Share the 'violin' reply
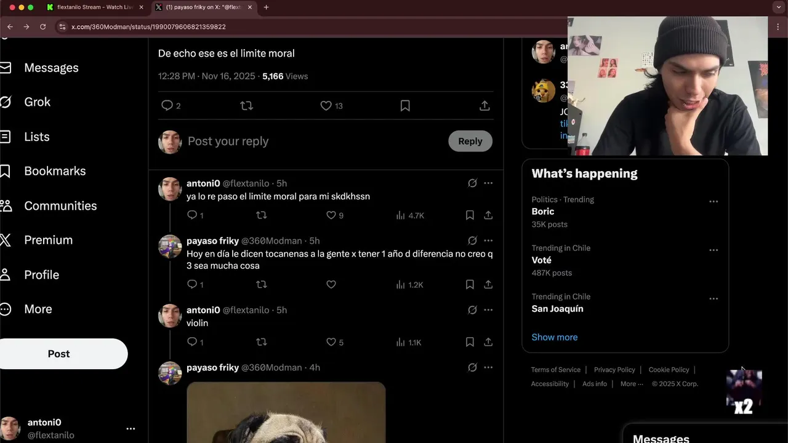This screenshot has height=443, width=788. [488, 342]
